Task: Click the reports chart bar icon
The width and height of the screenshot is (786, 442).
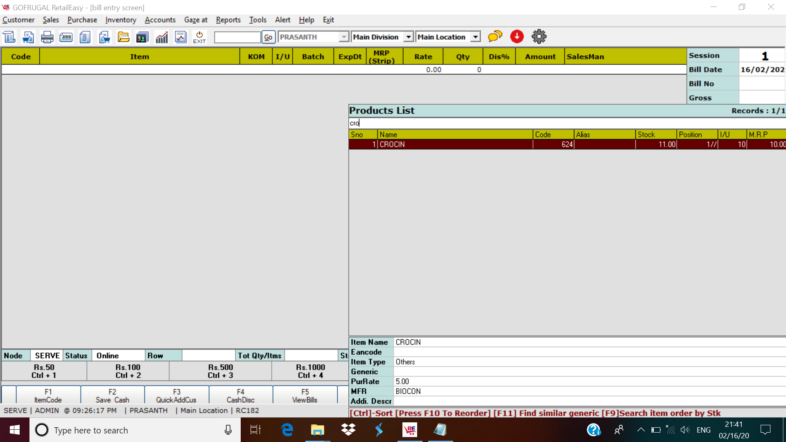Action: coord(161,36)
